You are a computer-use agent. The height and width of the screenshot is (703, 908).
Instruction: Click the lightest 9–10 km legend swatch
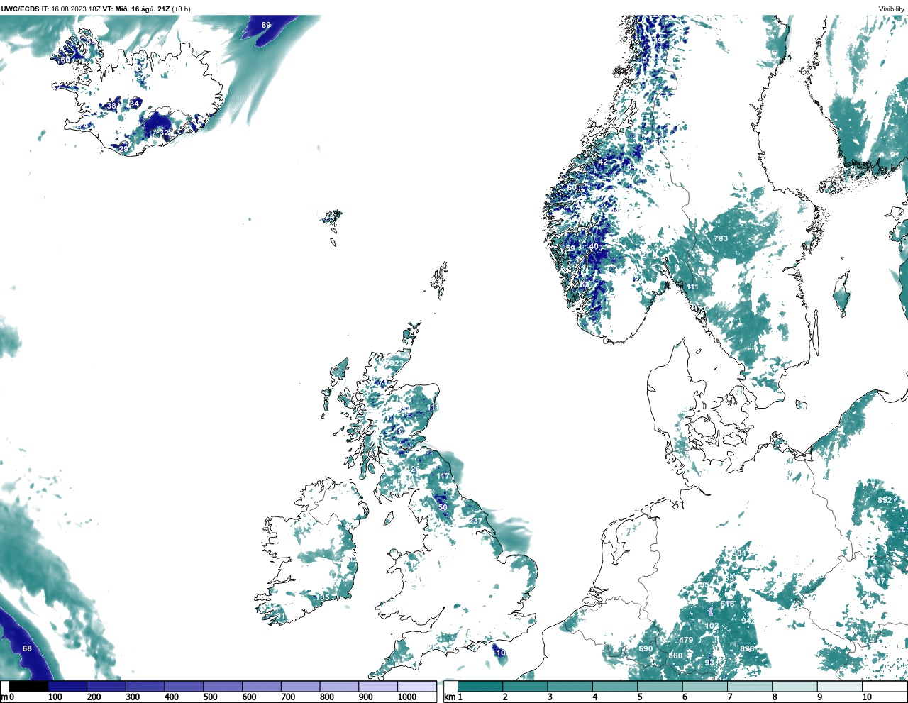tap(840, 687)
